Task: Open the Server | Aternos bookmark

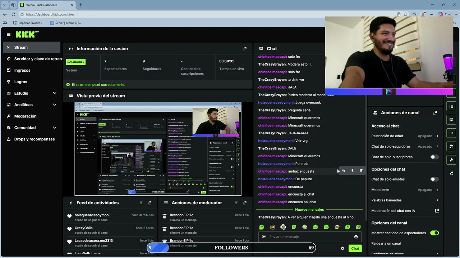Action: pos(66,23)
